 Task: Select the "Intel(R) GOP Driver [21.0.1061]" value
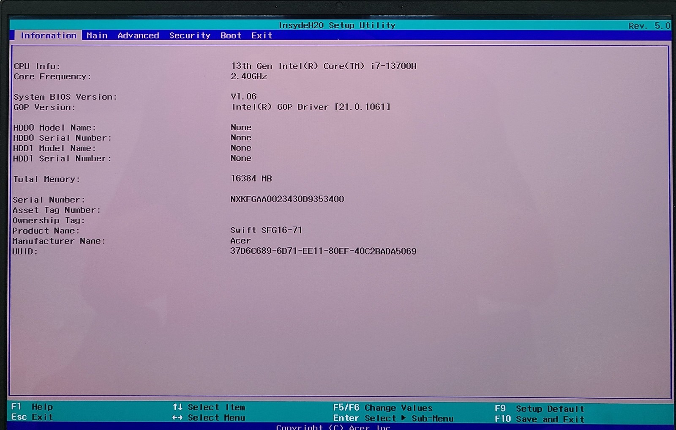pos(311,107)
